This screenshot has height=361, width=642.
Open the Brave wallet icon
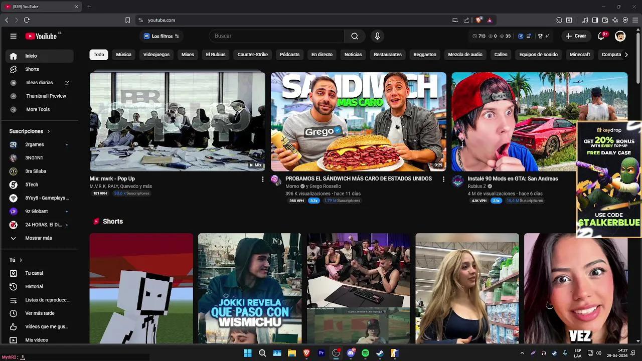pos(605,20)
